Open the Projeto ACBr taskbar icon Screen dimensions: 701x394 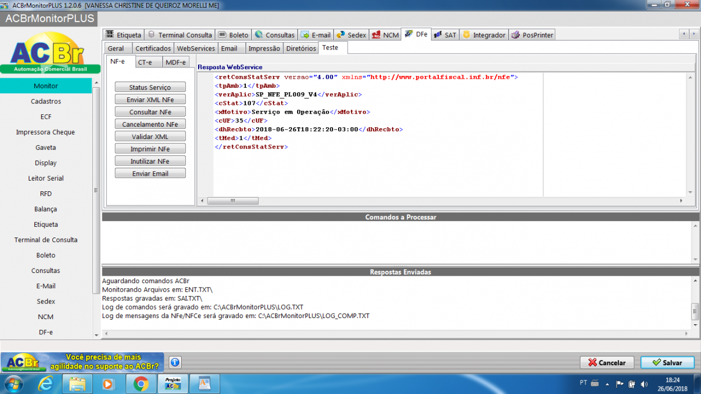[x=172, y=384]
